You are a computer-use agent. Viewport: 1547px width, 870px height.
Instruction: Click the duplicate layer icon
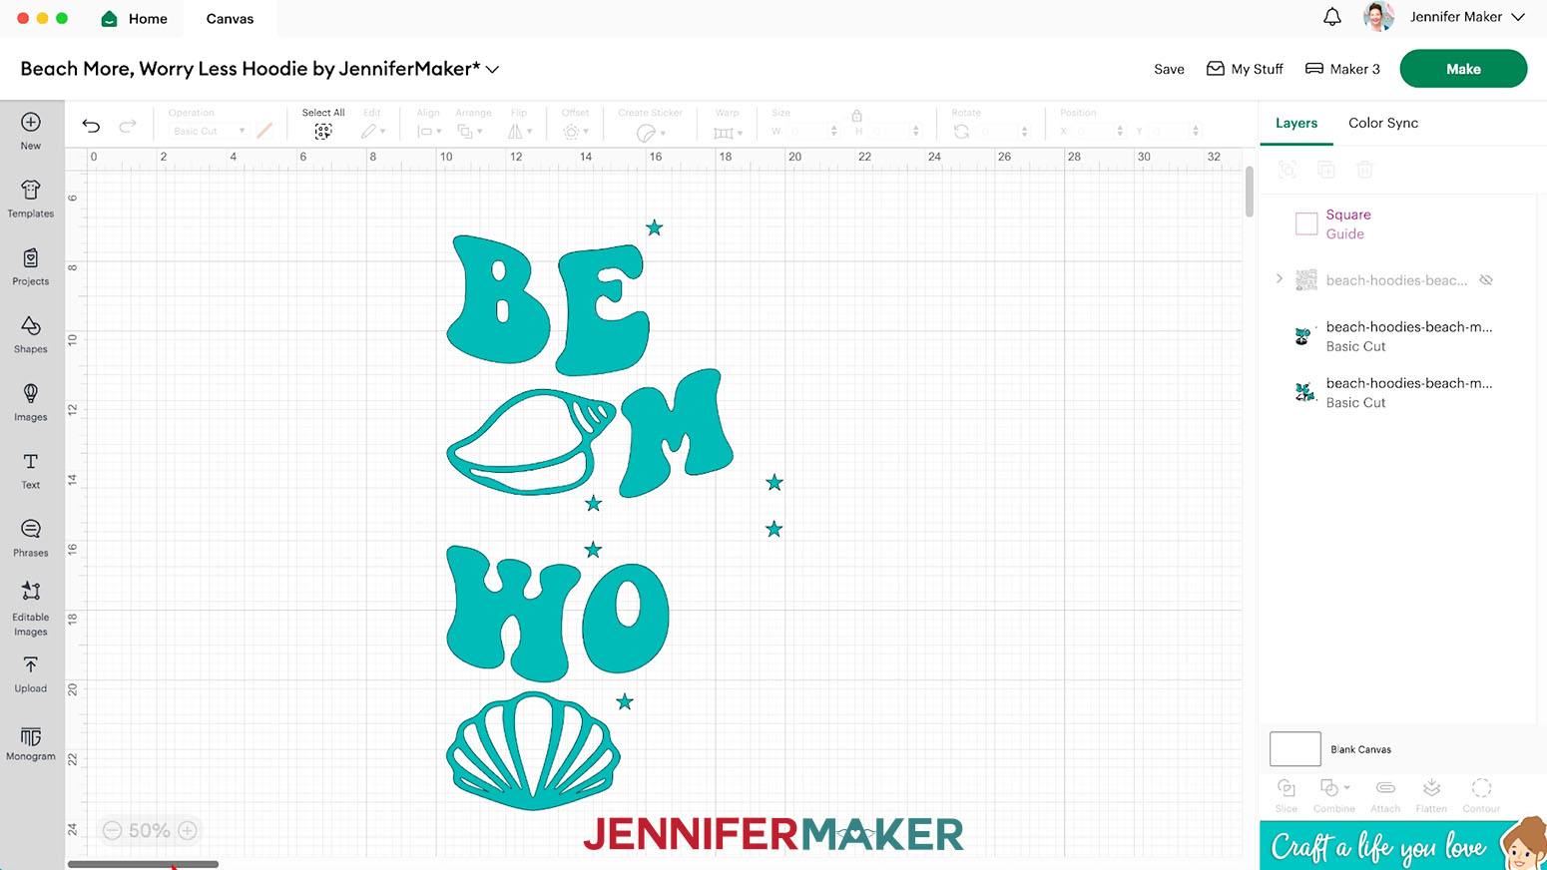[x=1326, y=170]
